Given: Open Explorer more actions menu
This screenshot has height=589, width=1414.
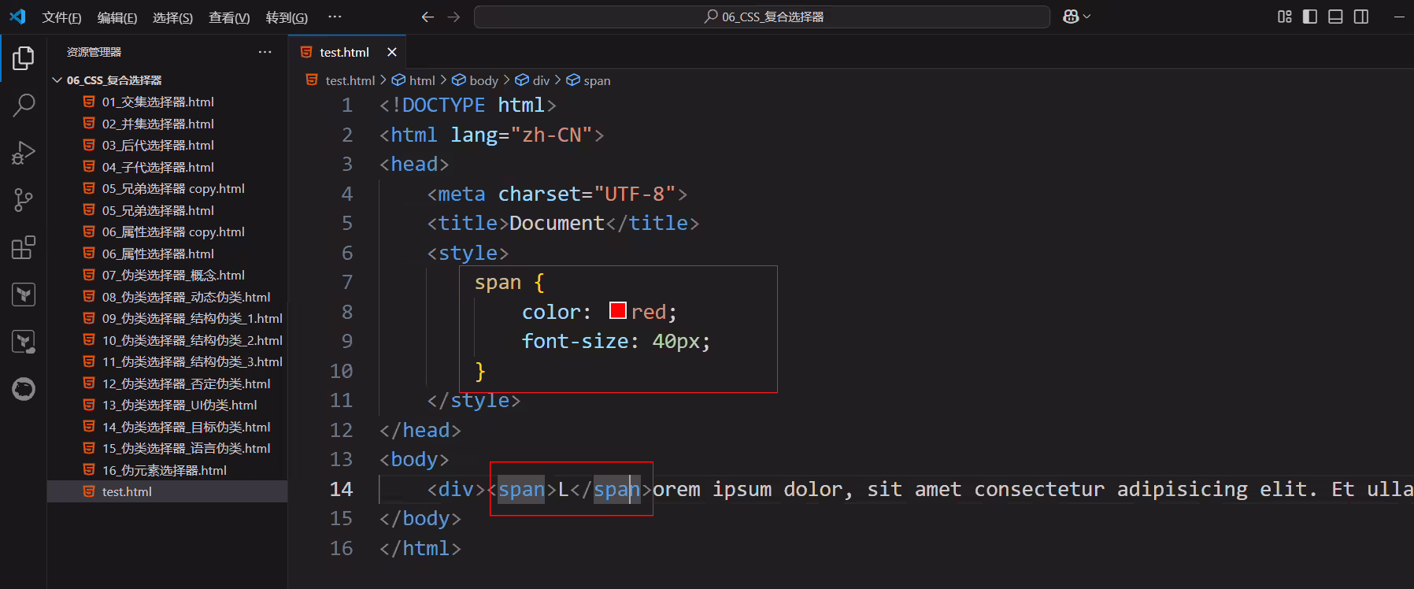Looking at the screenshot, I should [x=265, y=52].
